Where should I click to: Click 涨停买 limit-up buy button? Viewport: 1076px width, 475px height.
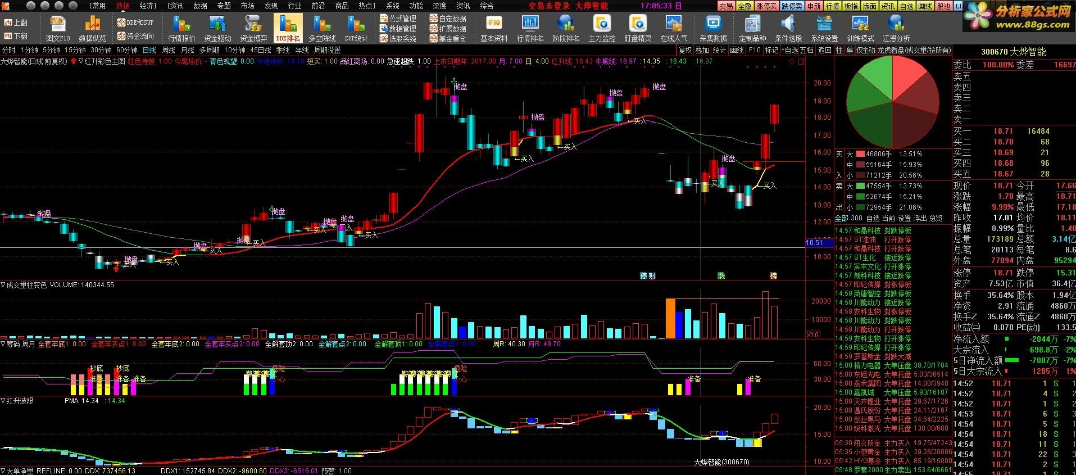pyautogui.click(x=766, y=6)
